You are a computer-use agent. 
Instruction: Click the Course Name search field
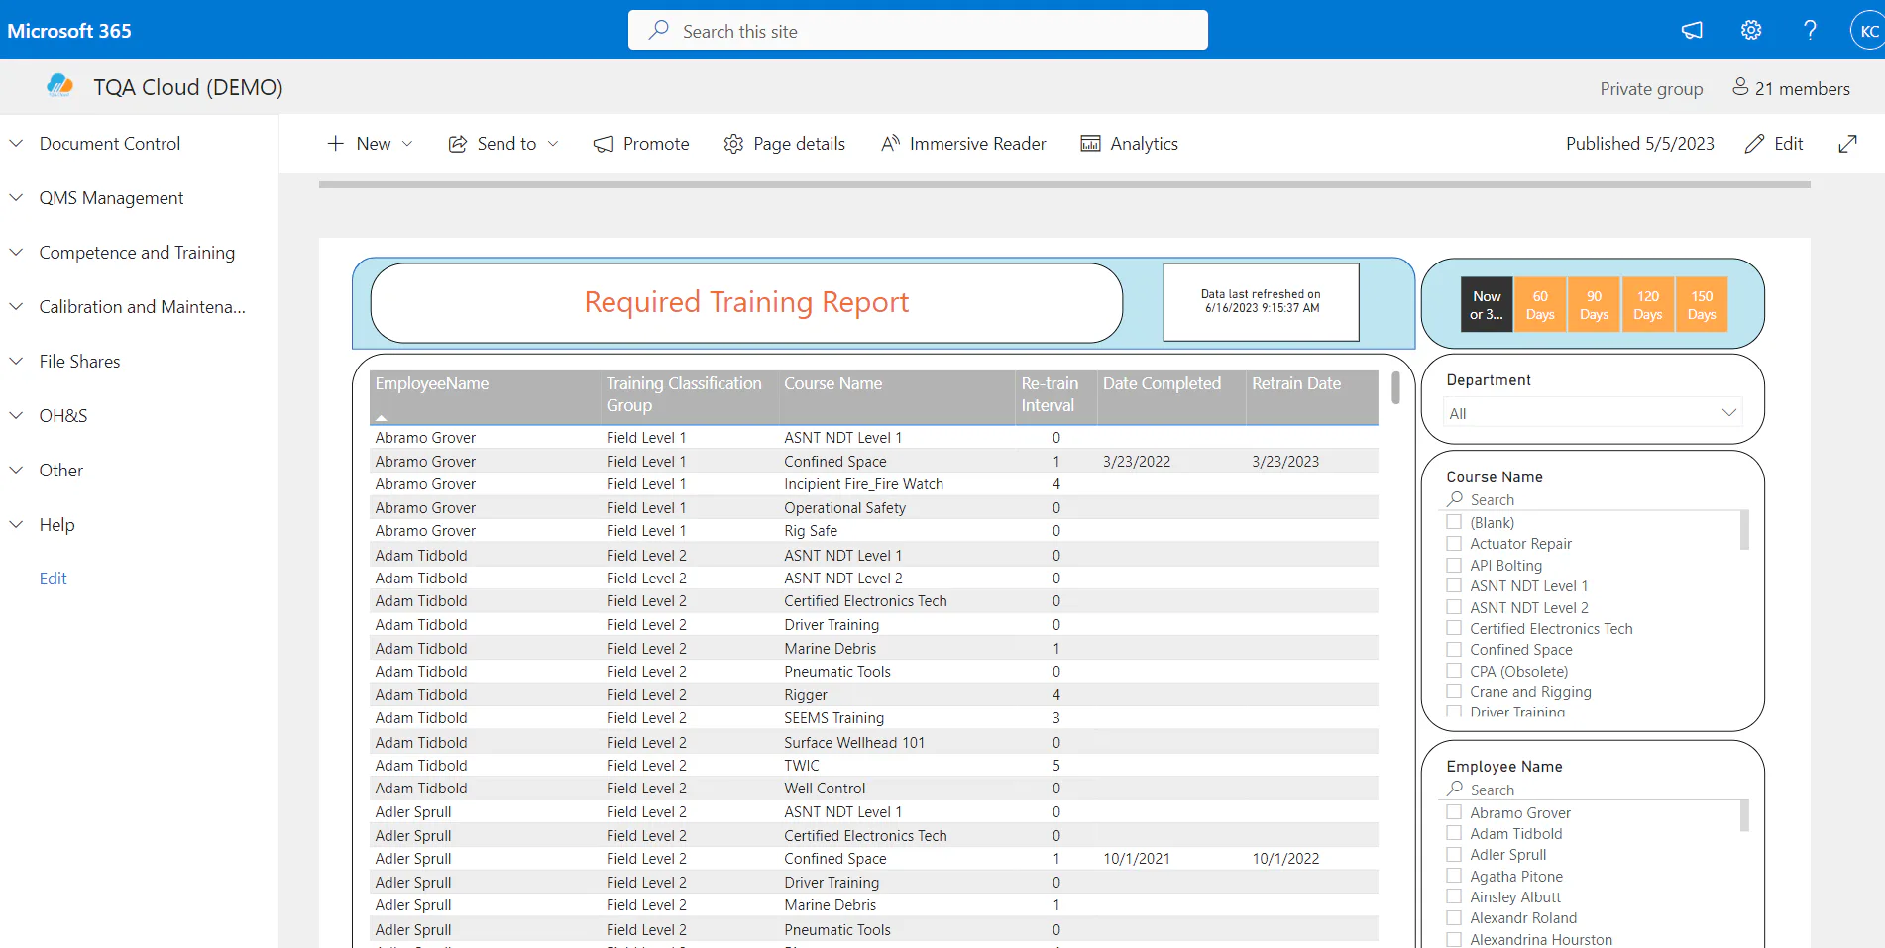pos(1594,499)
